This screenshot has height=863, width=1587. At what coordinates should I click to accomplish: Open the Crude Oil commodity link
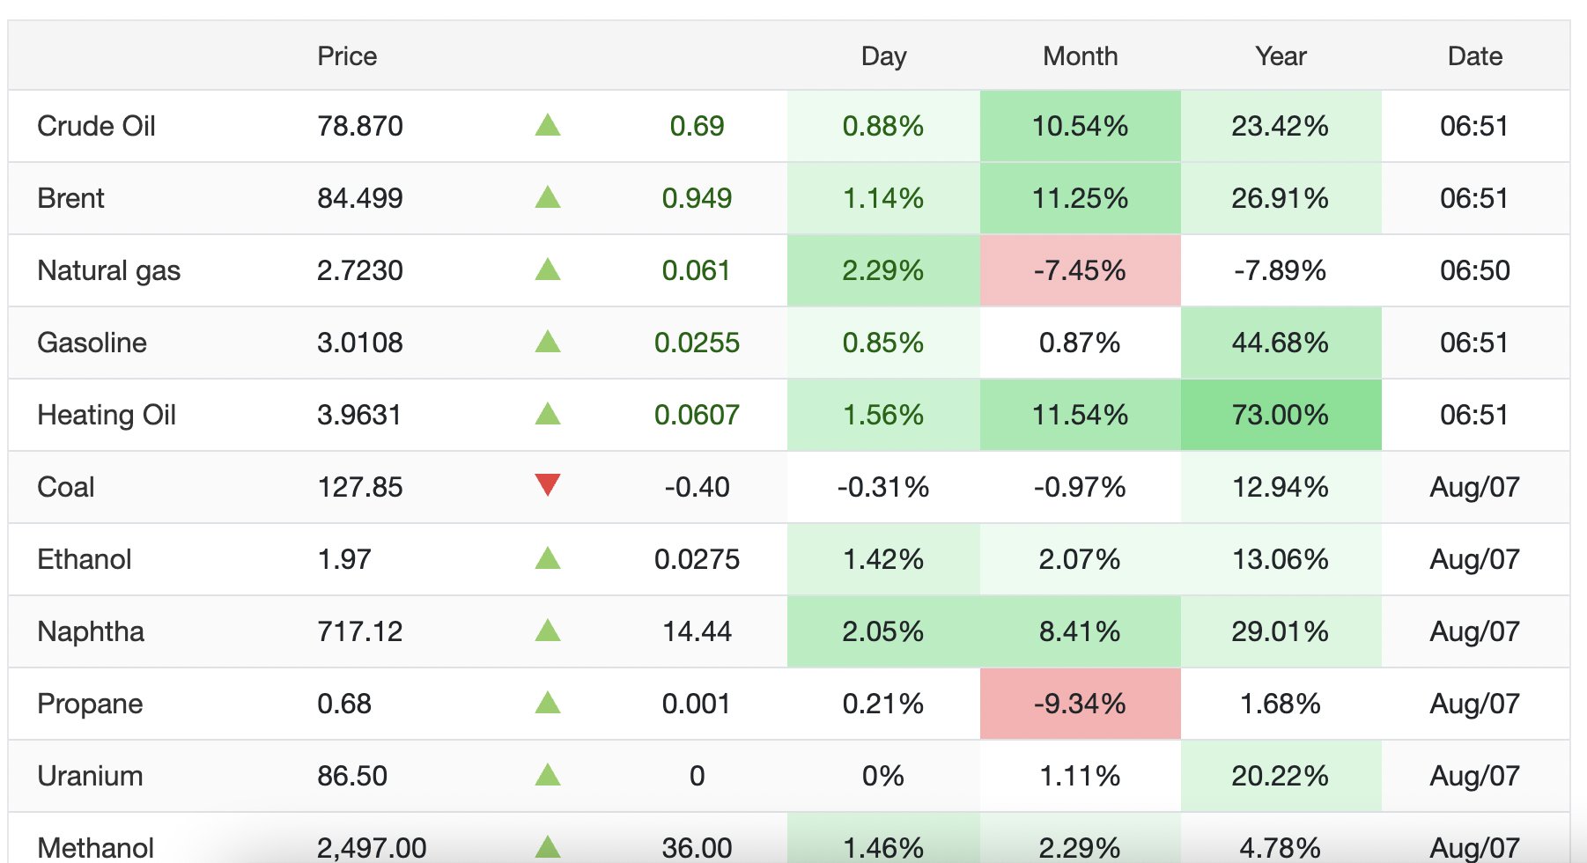(96, 126)
